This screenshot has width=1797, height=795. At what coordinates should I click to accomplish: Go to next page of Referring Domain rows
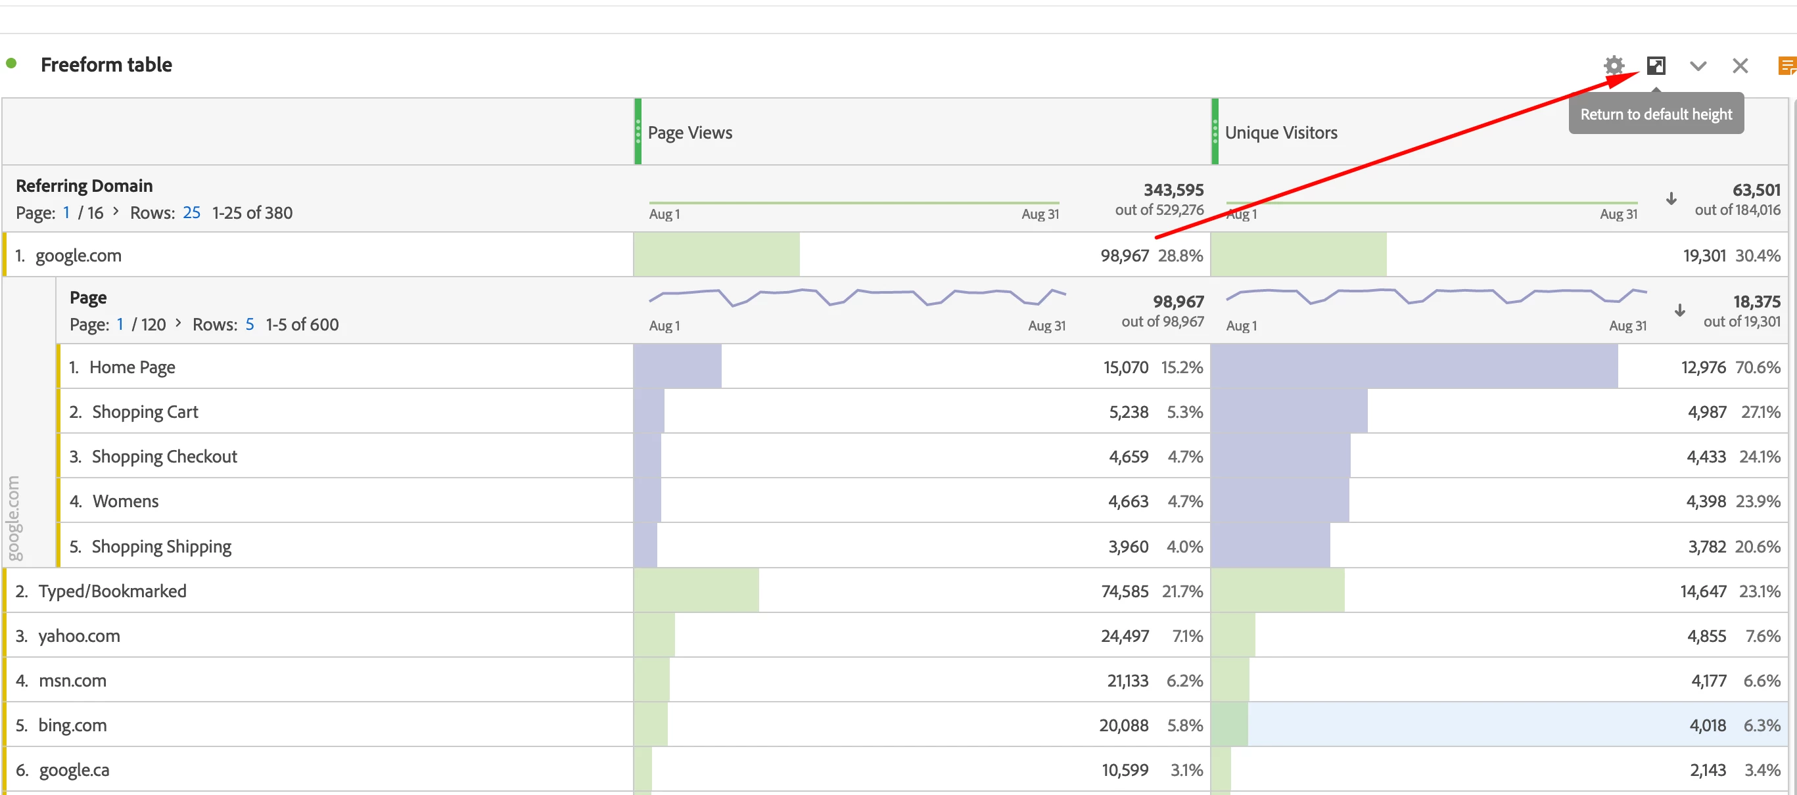point(116,212)
